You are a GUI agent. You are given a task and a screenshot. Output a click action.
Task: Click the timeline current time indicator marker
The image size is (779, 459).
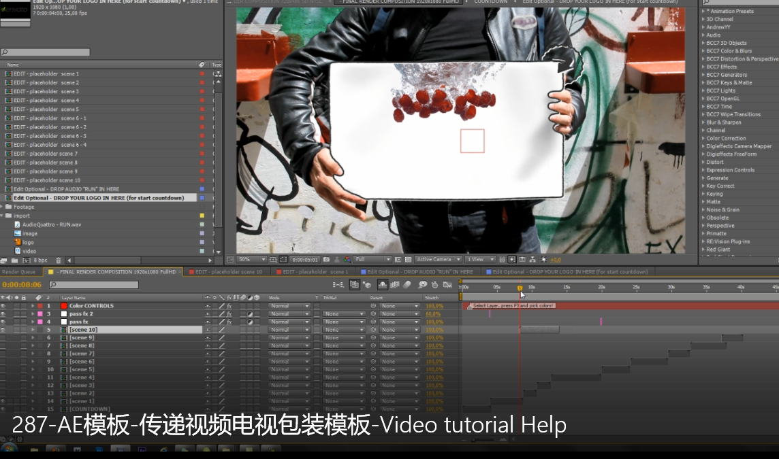pos(520,288)
